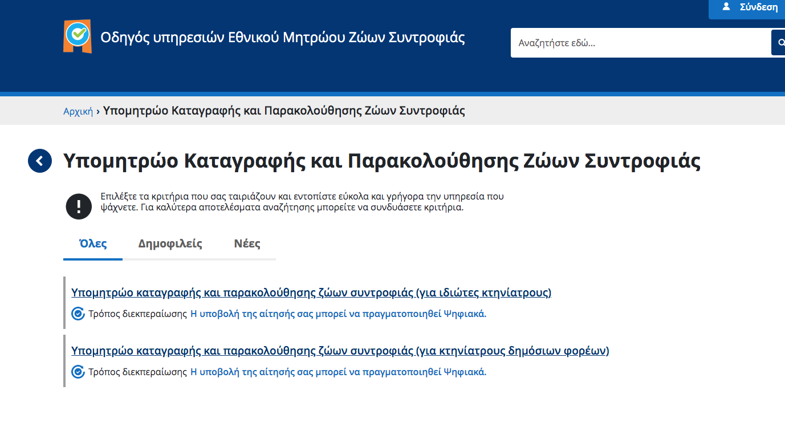Image resolution: width=785 pixels, height=439 pixels.
Task: Open the Σύνδεση login button
Action: click(747, 8)
